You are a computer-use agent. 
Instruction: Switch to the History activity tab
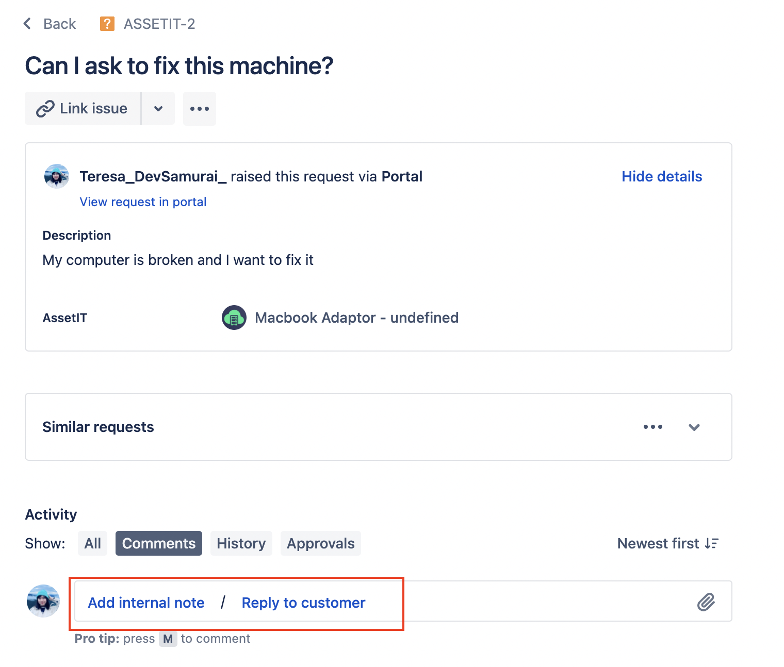point(241,543)
